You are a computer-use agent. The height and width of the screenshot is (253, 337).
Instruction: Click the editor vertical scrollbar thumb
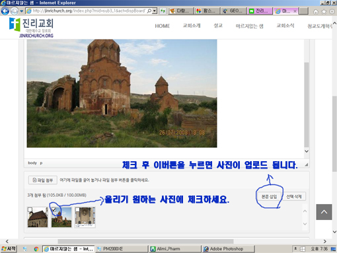click(x=307, y=105)
